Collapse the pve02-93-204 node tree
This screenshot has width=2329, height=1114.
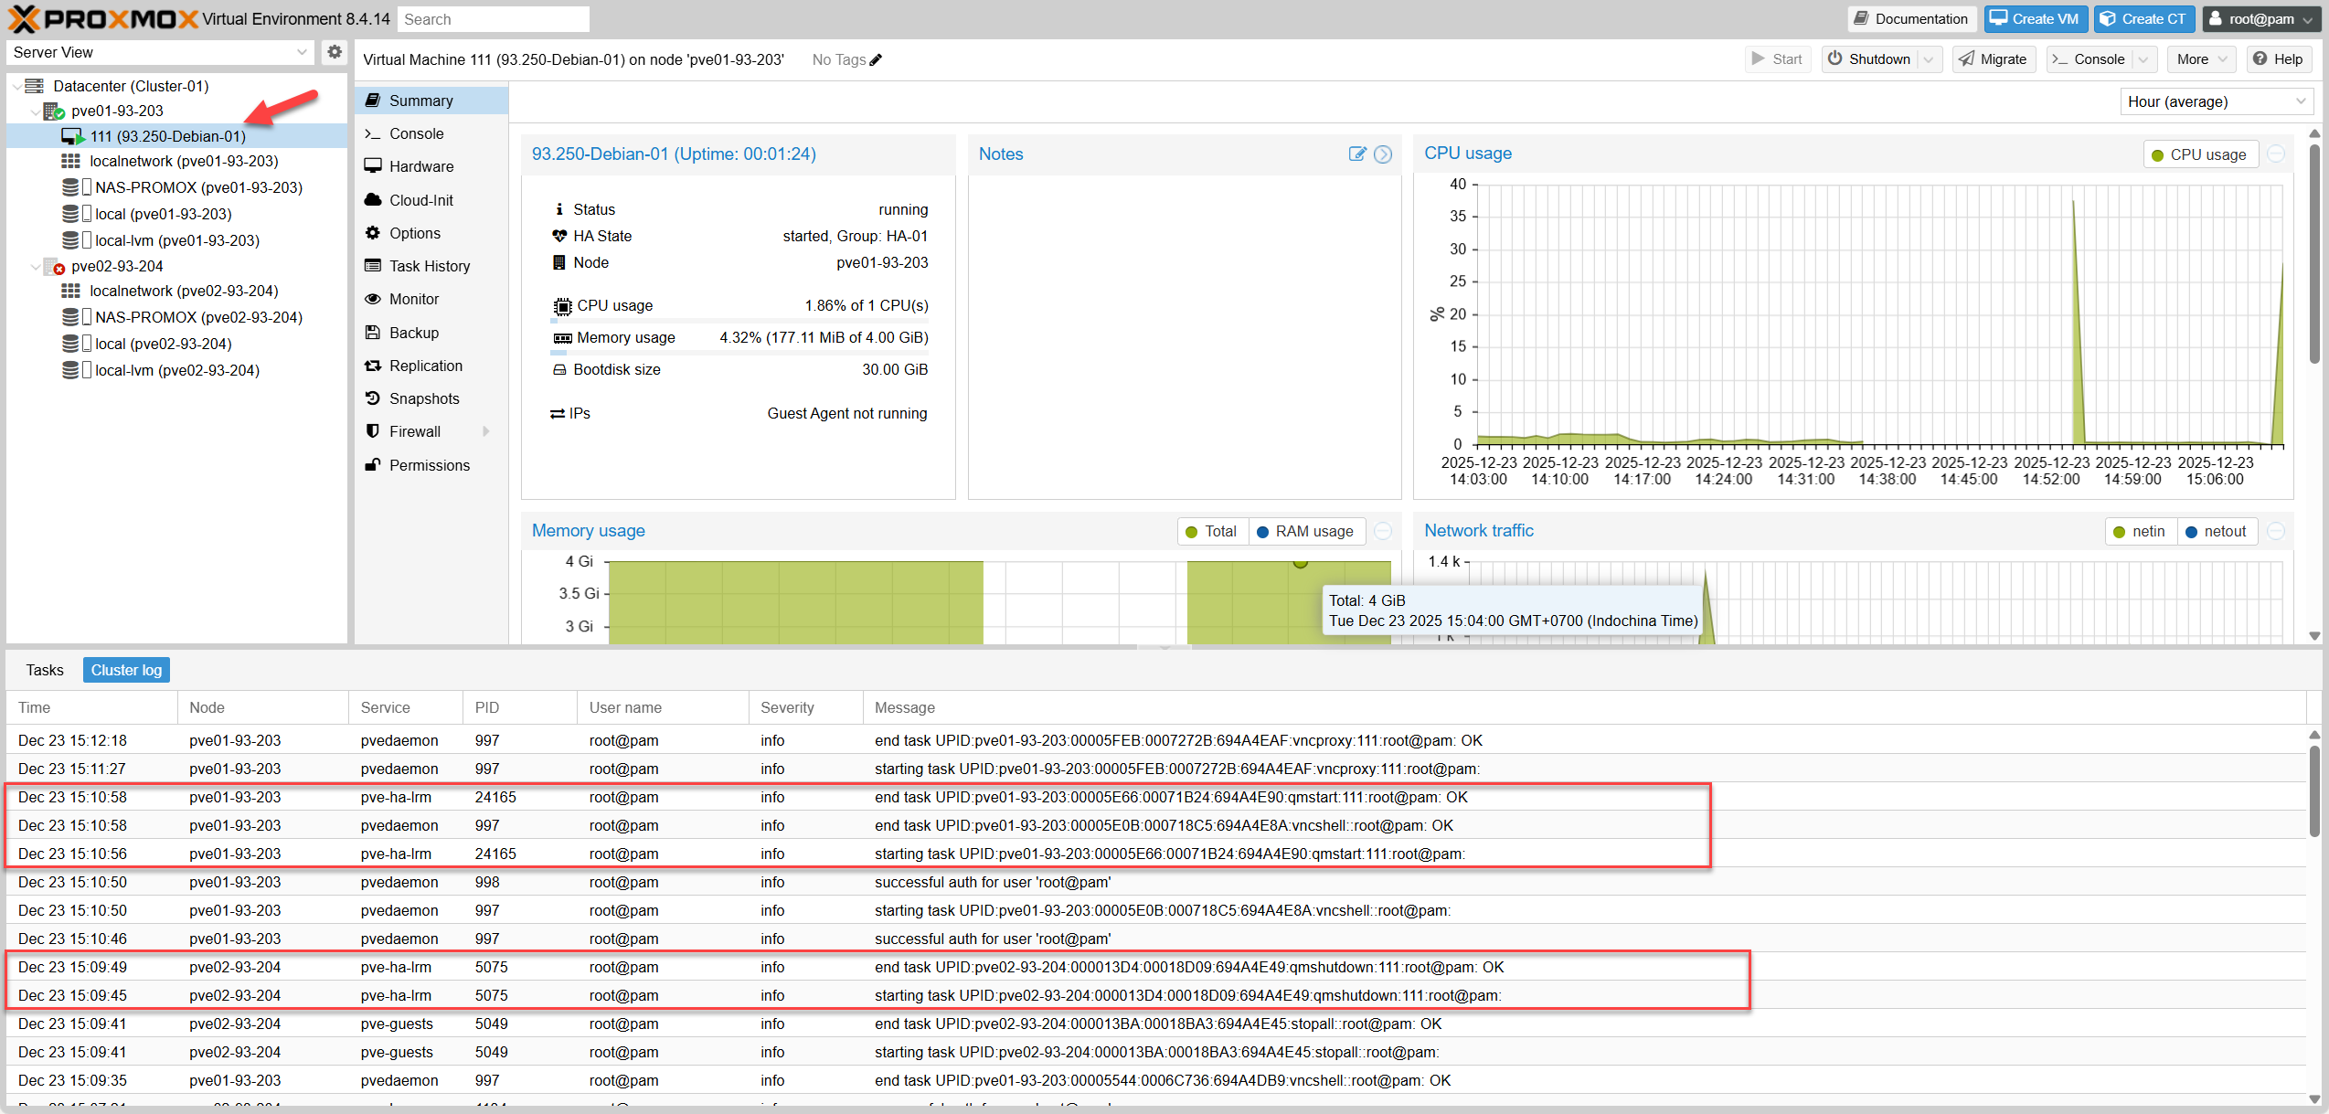(36, 267)
